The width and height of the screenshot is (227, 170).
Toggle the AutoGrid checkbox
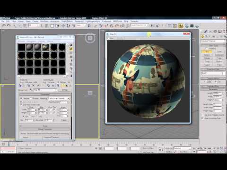coord(206,49)
